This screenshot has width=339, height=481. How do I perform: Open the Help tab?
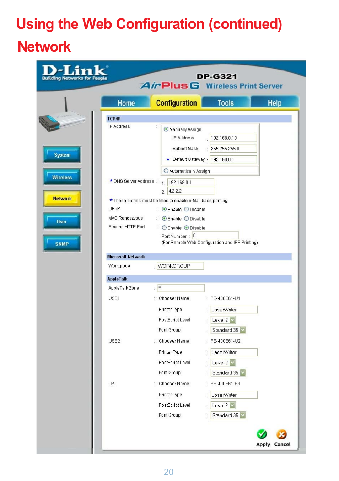(275, 103)
